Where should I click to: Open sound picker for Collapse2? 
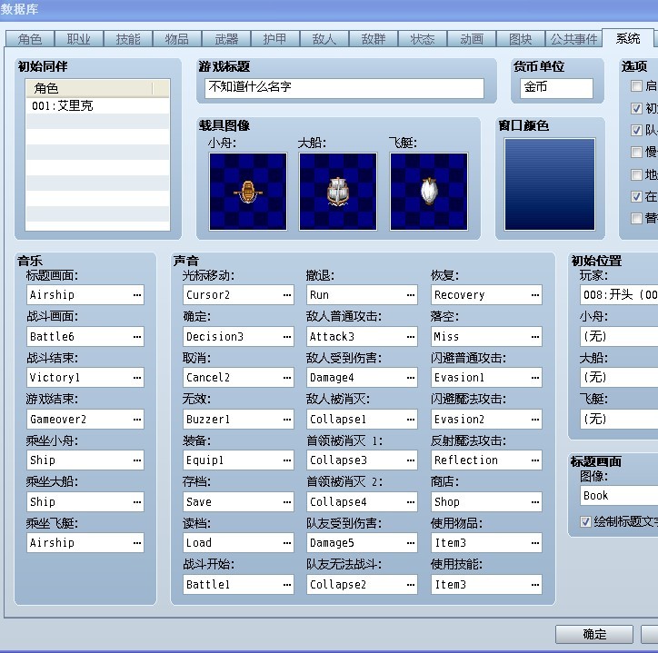411,584
